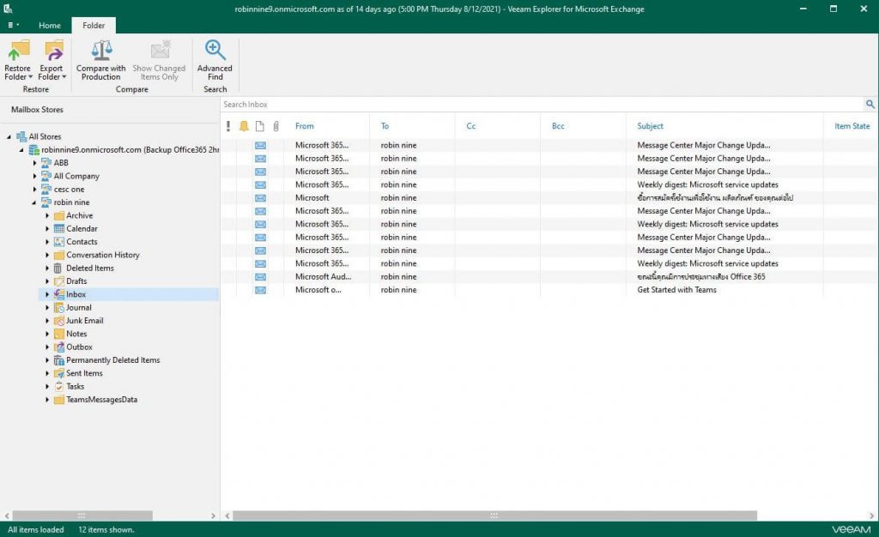Select the Permanently Deleted Items icon
The height and width of the screenshot is (537, 879).
59,360
